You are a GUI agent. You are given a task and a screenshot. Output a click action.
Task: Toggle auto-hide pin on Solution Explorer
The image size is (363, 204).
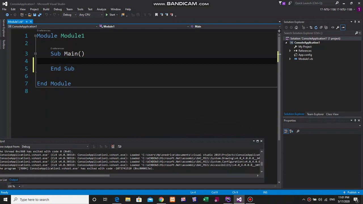355,22
